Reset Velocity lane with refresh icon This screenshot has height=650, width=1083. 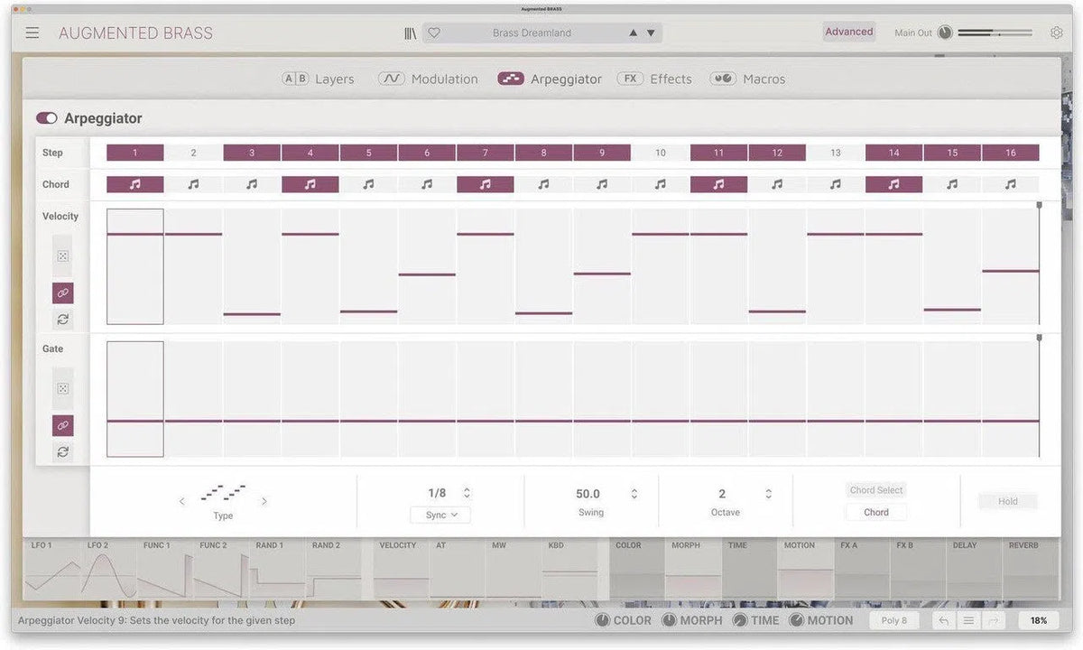(63, 320)
